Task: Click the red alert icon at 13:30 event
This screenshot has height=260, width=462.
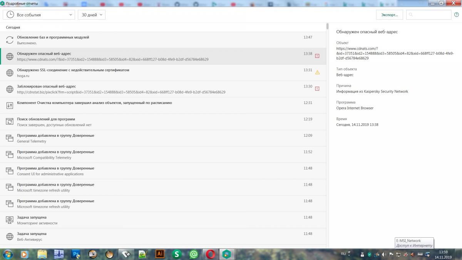Action: pyautogui.click(x=317, y=89)
